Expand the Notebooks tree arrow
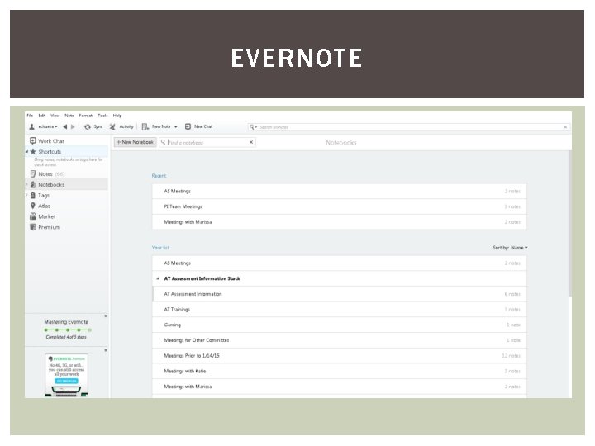 point(26,184)
